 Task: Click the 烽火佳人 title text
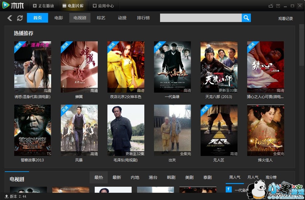point(265,160)
